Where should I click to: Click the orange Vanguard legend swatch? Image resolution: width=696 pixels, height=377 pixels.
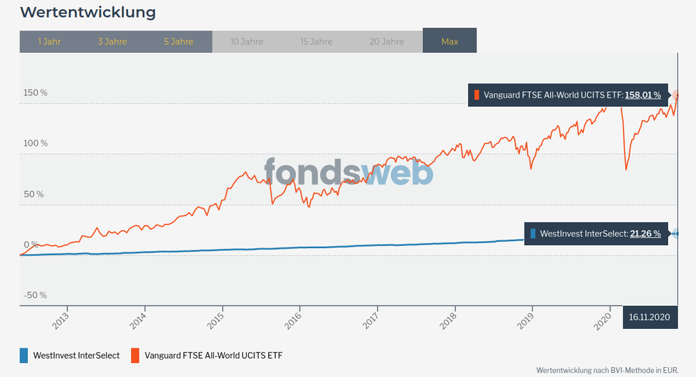pos(135,355)
